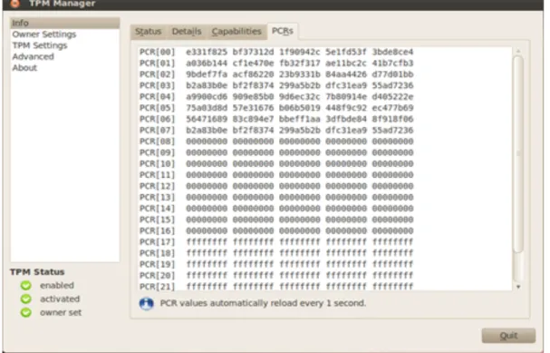The width and height of the screenshot is (550, 353).
Task: Click the PCR[03] row label
Action: 157,85
